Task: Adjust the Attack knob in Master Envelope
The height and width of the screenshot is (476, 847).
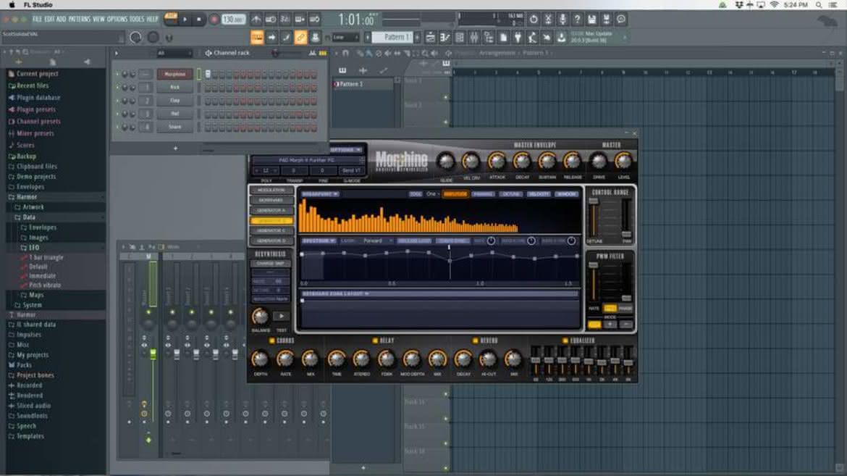Action: pos(497,161)
